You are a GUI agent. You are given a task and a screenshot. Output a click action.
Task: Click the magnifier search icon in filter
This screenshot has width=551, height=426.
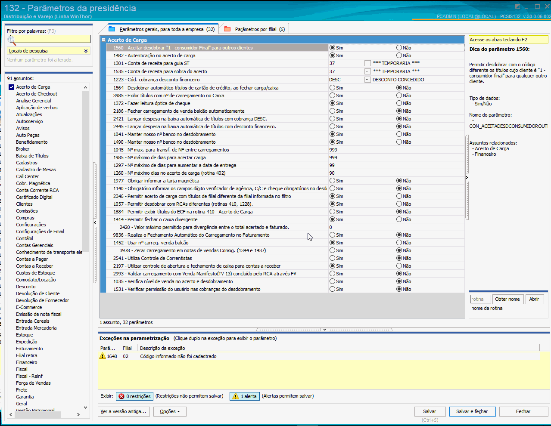(12, 40)
